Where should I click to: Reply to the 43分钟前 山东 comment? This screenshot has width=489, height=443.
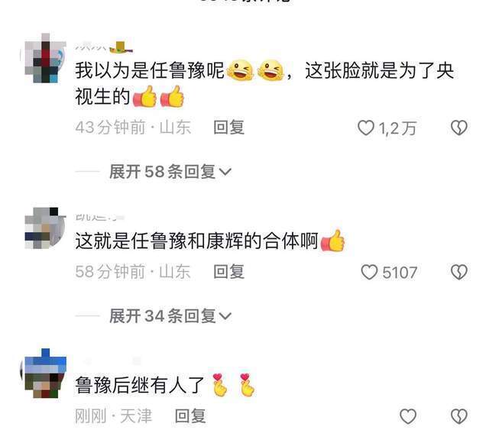point(228,128)
